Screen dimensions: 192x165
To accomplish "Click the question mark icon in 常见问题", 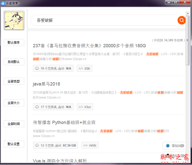I will click(168, 146).
